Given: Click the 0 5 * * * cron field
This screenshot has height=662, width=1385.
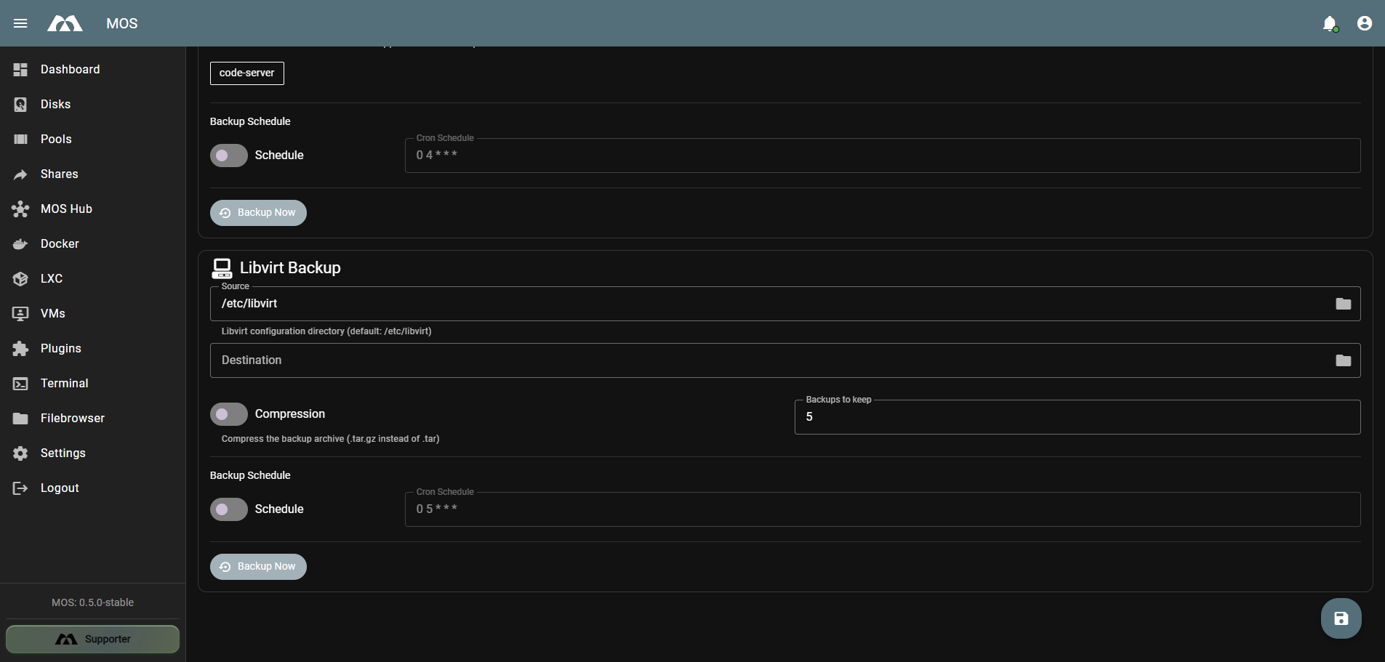Looking at the screenshot, I should pyautogui.click(x=883, y=509).
